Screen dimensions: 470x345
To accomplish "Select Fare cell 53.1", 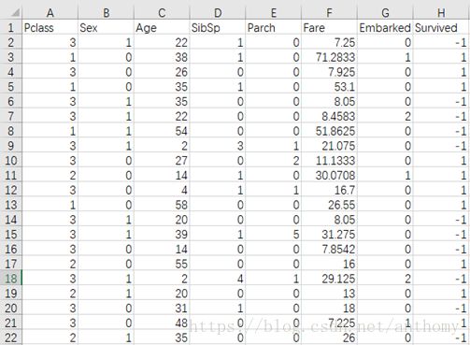I will pos(329,87).
